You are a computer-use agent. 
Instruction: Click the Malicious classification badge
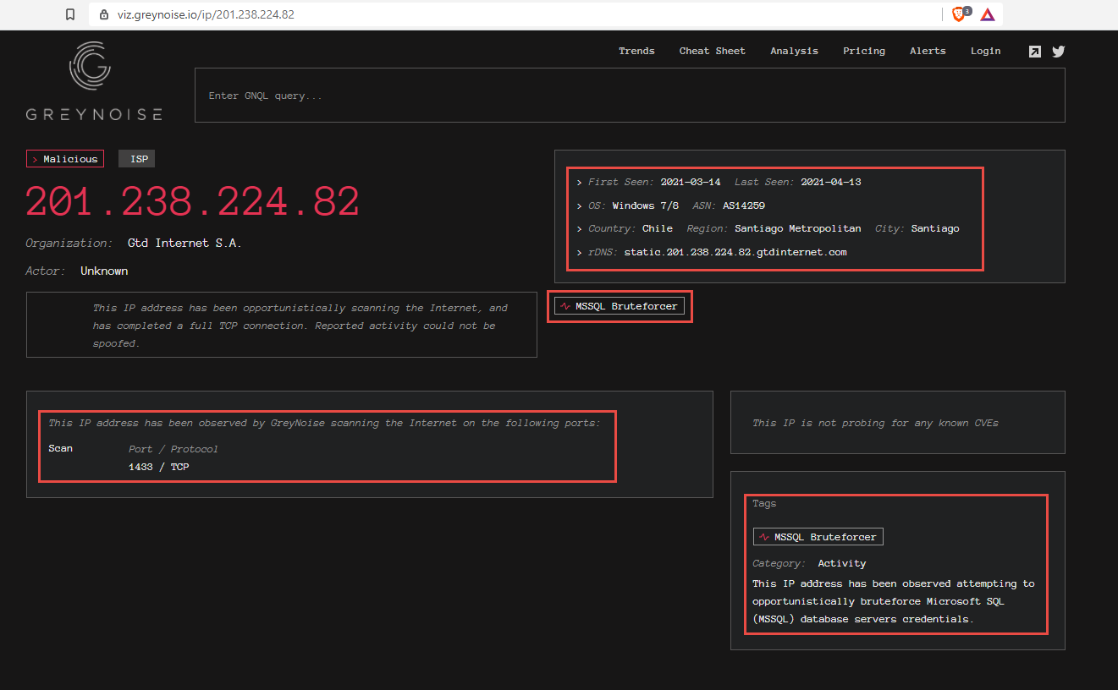pos(65,159)
